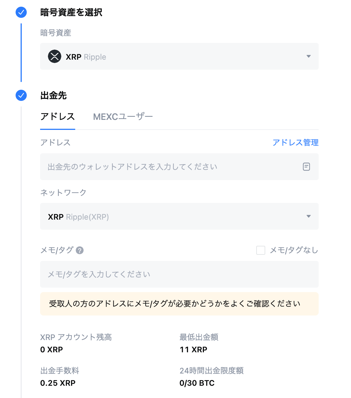
Task: Click the メモ/タグ help question mark icon
Action: click(x=79, y=251)
